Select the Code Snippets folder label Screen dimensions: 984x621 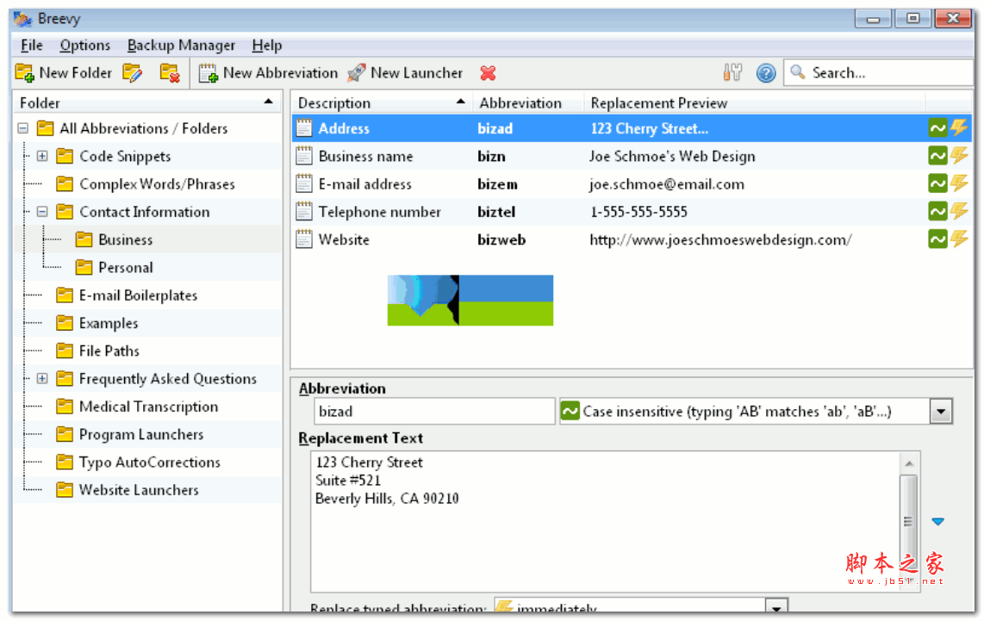125,156
